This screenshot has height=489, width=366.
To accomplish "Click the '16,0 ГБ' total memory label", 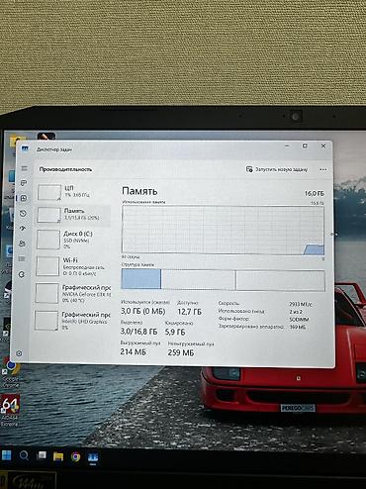I will [315, 193].
